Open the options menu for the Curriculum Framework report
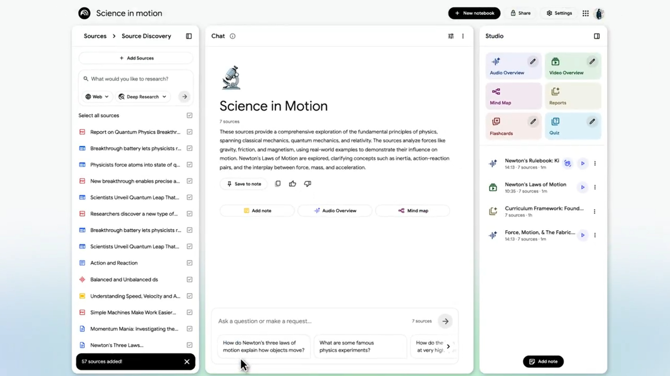 pos(595,211)
